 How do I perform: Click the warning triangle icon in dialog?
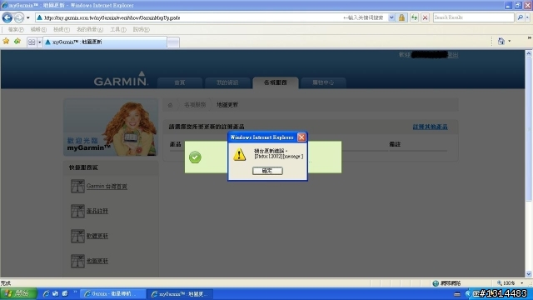click(x=239, y=155)
